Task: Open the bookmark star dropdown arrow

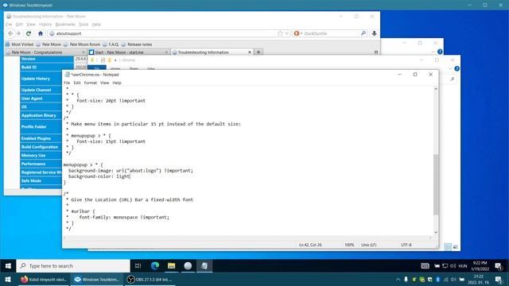Action: (286, 33)
